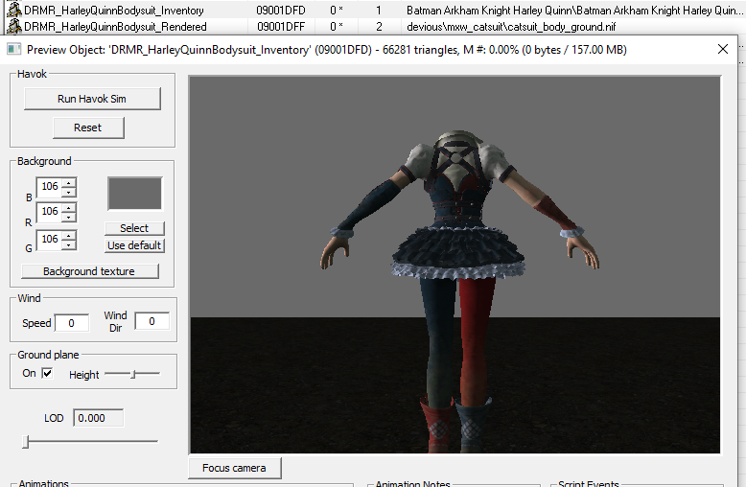Click the Havok Reset button
The image size is (746, 487).
pyautogui.click(x=88, y=128)
